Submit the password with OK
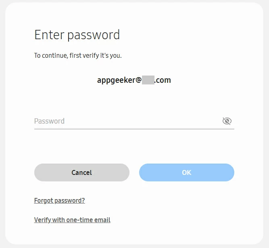269x248 pixels. click(186, 172)
